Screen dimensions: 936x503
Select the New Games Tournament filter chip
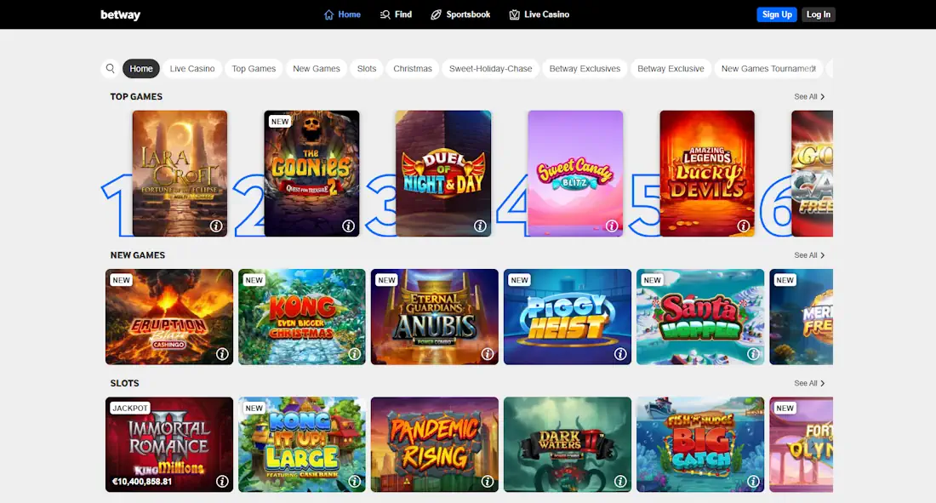pyautogui.click(x=768, y=68)
